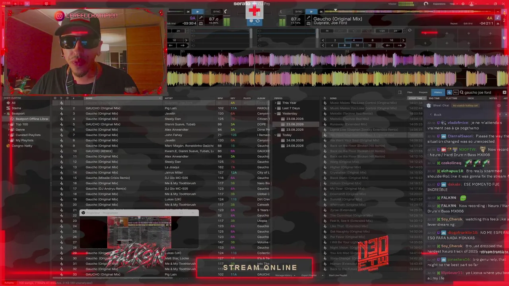This screenshot has width=509, height=286.
Task: Collapse the Yesterday history period
Action: pyautogui.click(x=276, y=114)
